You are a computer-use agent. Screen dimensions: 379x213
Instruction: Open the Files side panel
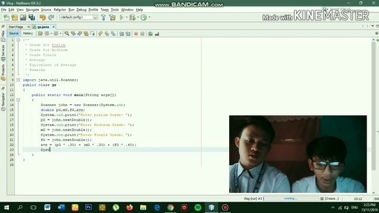pos(3,37)
